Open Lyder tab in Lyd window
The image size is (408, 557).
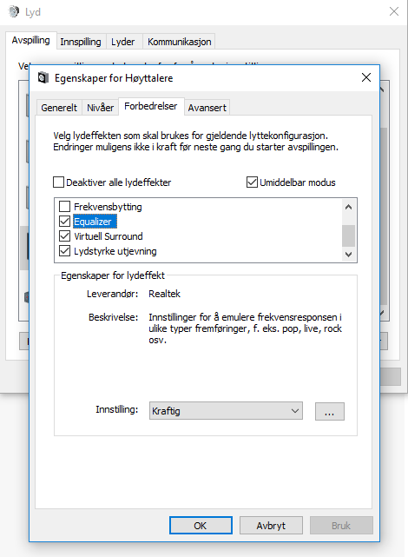coord(123,42)
